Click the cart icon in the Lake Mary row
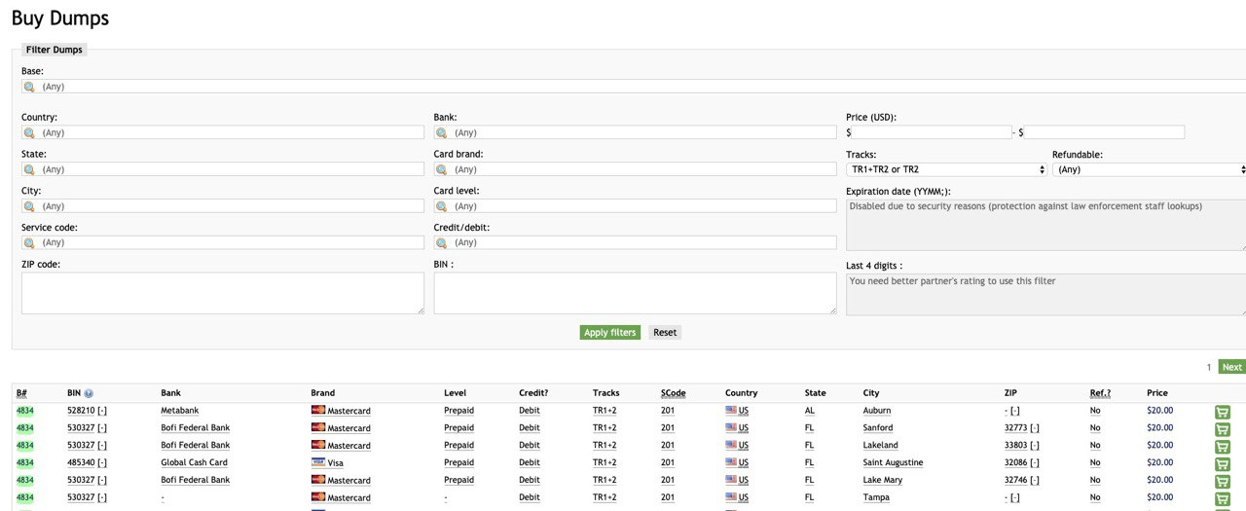1246x511 pixels. click(x=1223, y=481)
